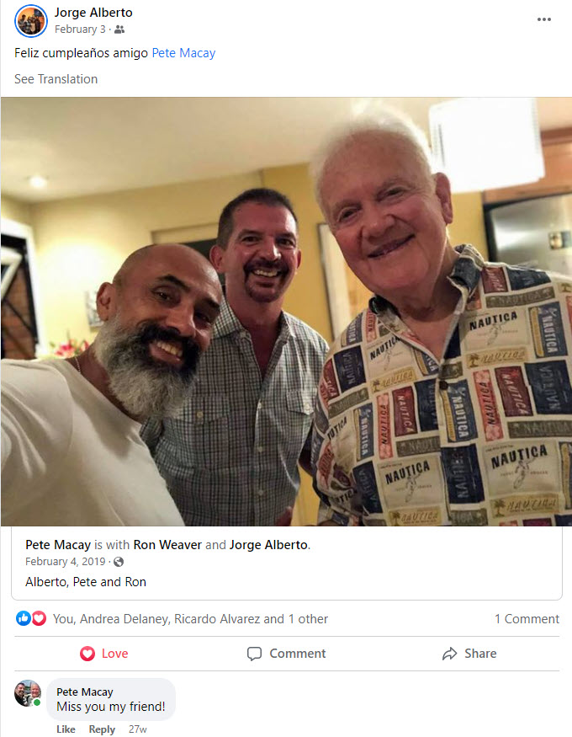
Task: Reply to Pete Macay's comment
Action: [x=102, y=729]
